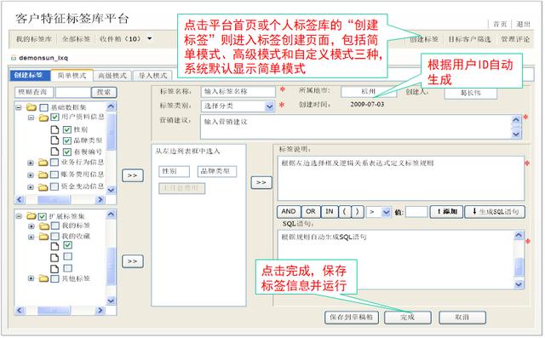The width and height of the screenshot is (545, 338).
Task: Move selected basic data items with >> button
Action: click(133, 175)
